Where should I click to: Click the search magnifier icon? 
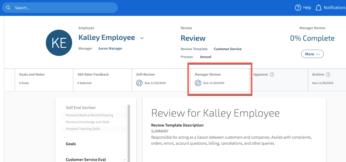pos(8,8)
